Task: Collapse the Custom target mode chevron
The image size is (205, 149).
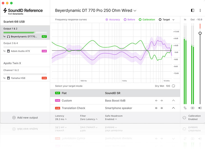Action: tap(173, 101)
